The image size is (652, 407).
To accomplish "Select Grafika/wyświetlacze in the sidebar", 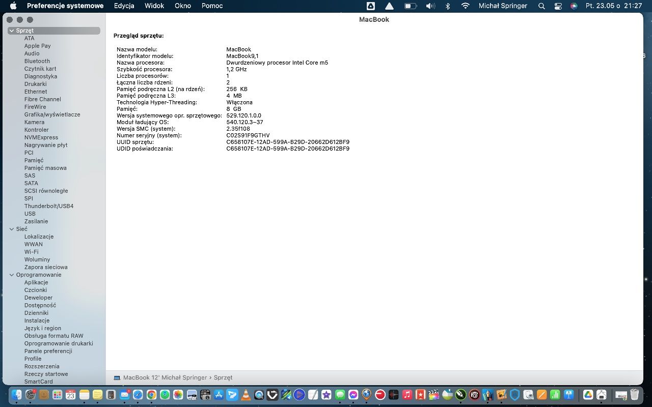I will tap(52, 114).
